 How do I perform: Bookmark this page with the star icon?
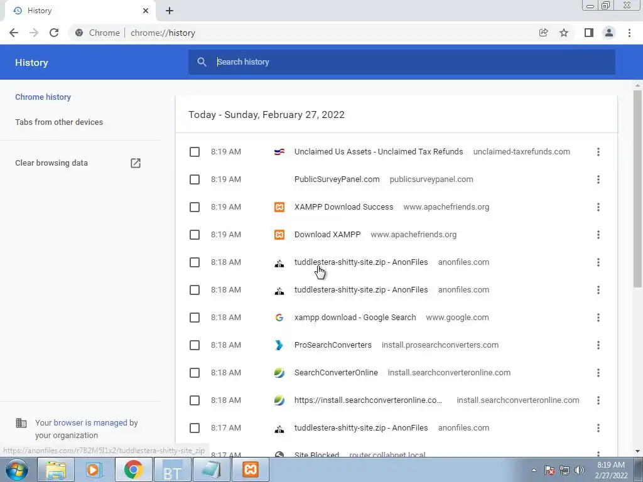pos(564,33)
